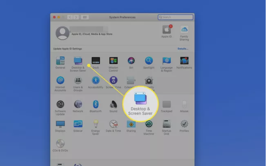
Task: Open Spotlight preferences
Action: click(x=149, y=63)
